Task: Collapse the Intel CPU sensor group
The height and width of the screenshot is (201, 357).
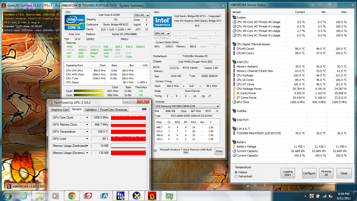Action: (234, 62)
